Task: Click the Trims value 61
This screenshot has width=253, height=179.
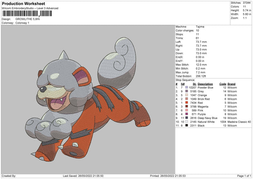Action: [x=197, y=38]
